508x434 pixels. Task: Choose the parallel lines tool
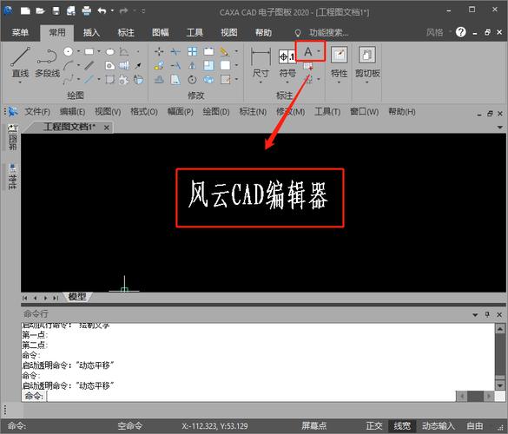89,66
